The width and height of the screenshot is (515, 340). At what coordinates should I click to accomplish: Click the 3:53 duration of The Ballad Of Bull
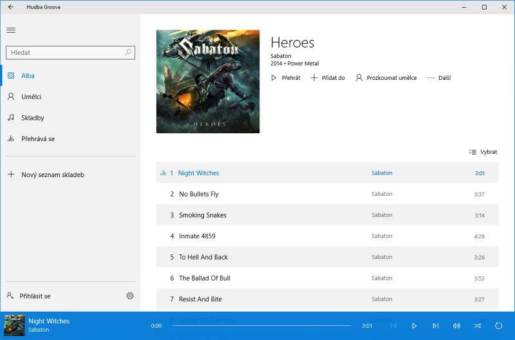(479, 278)
